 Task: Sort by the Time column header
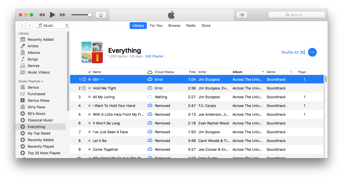point(189,72)
